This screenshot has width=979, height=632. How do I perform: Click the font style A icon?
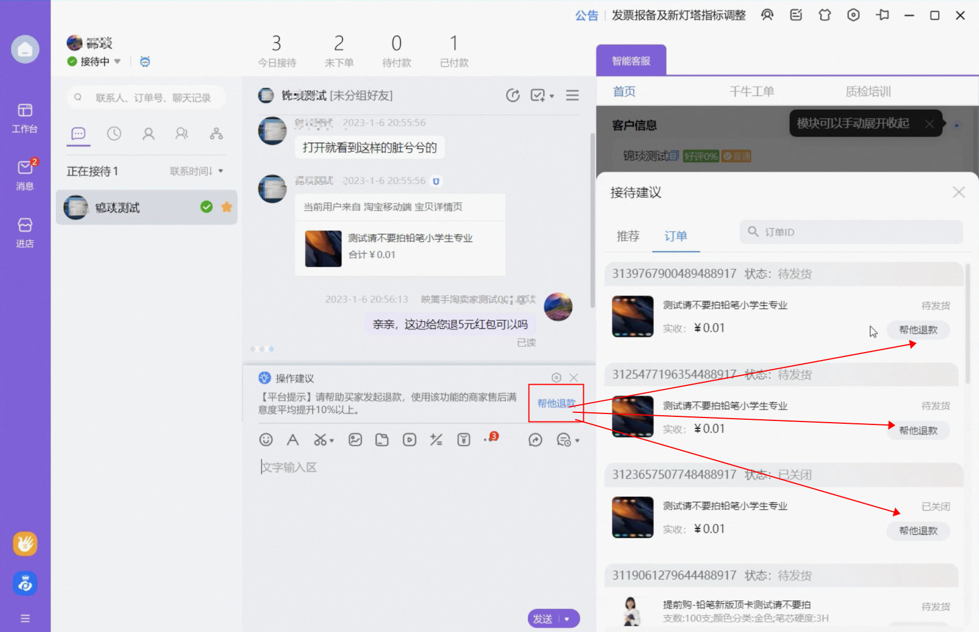293,440
